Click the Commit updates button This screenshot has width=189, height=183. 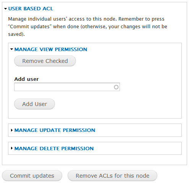click(x=32, y=176)
